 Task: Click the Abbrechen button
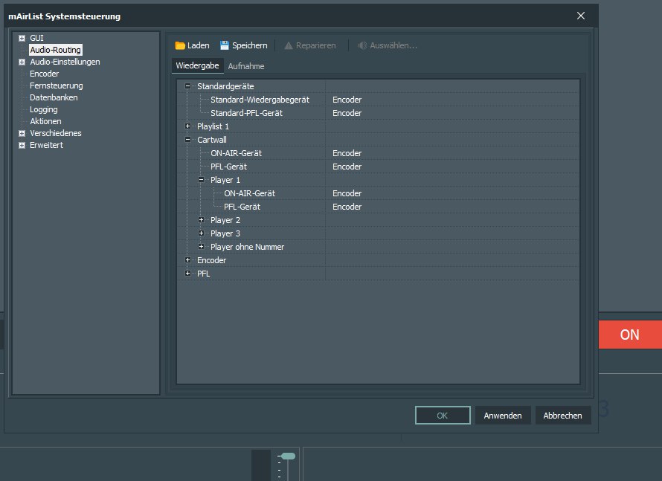point(563,416)
